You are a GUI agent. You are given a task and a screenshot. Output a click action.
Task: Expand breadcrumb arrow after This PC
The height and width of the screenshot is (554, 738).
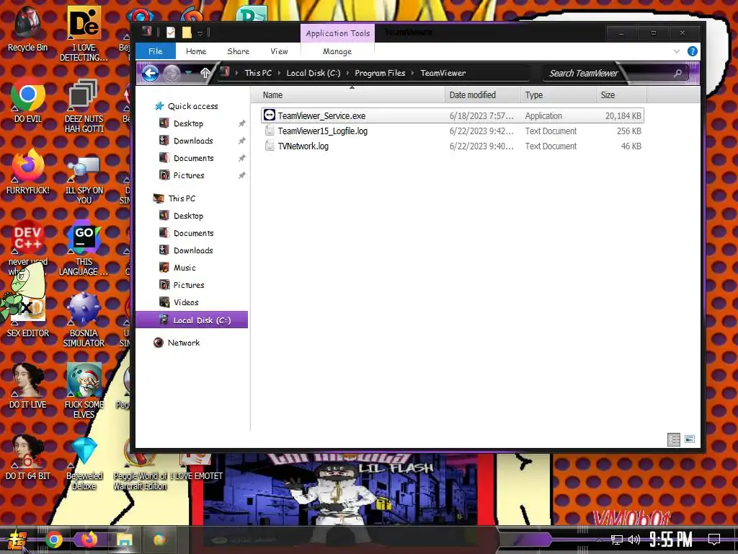(x=279, y=73)
